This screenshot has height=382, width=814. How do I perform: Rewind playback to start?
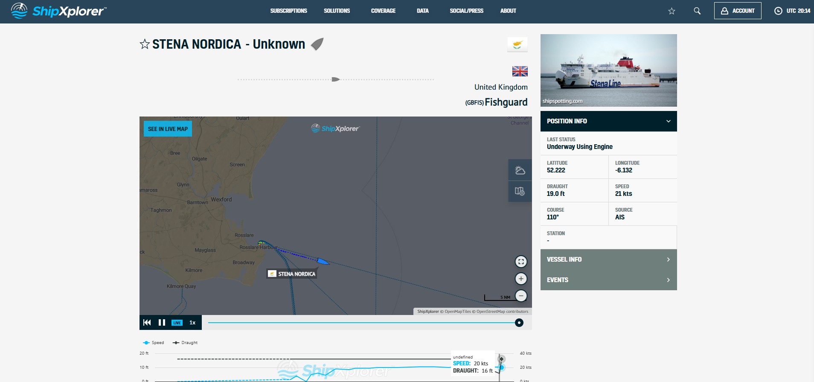(x=147, y=323)
